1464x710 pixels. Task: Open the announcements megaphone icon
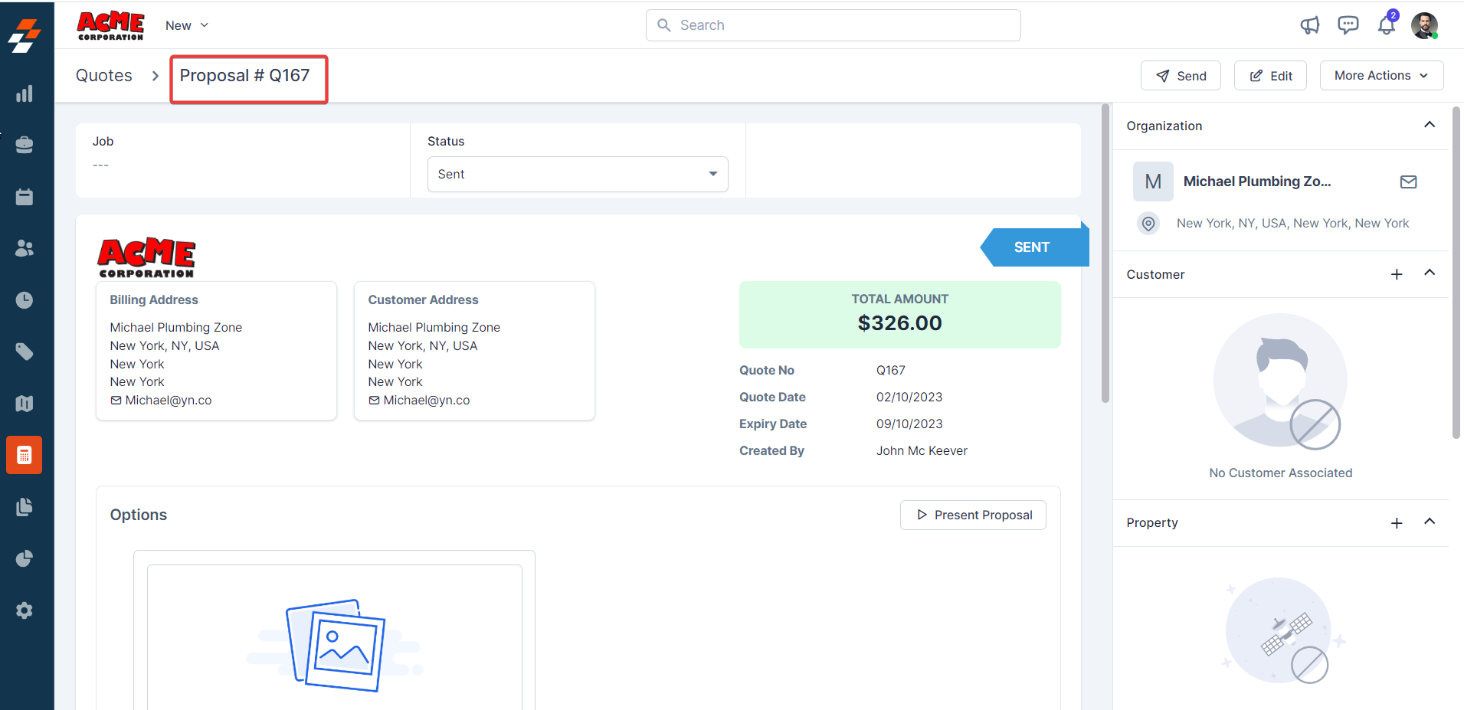[x=1310, y=25]
